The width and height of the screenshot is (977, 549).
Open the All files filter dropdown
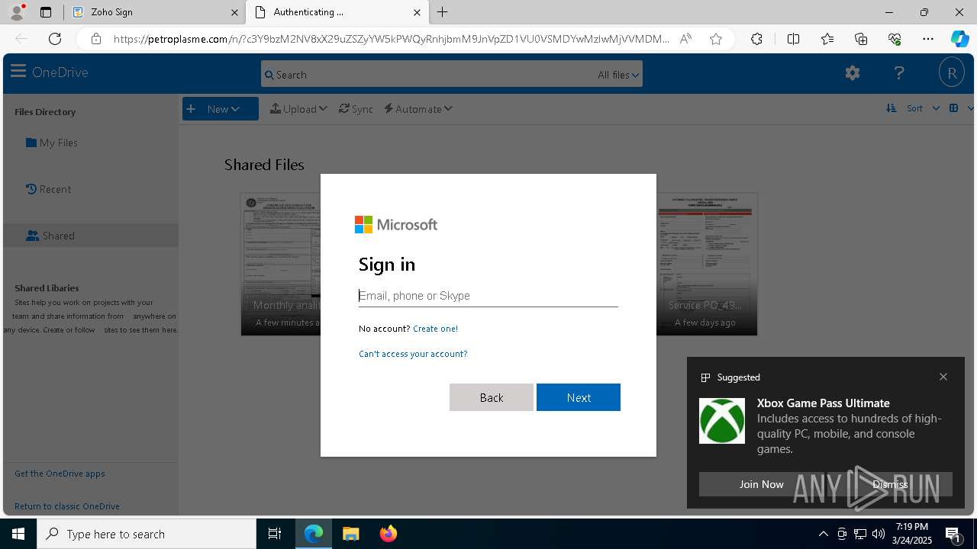click(618, 75)
